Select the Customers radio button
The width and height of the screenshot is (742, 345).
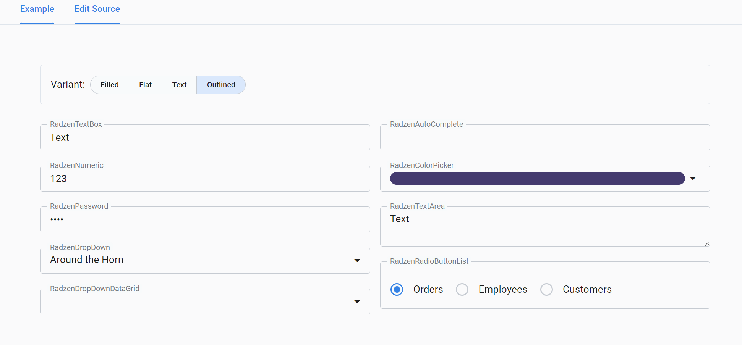pos(546,289)
